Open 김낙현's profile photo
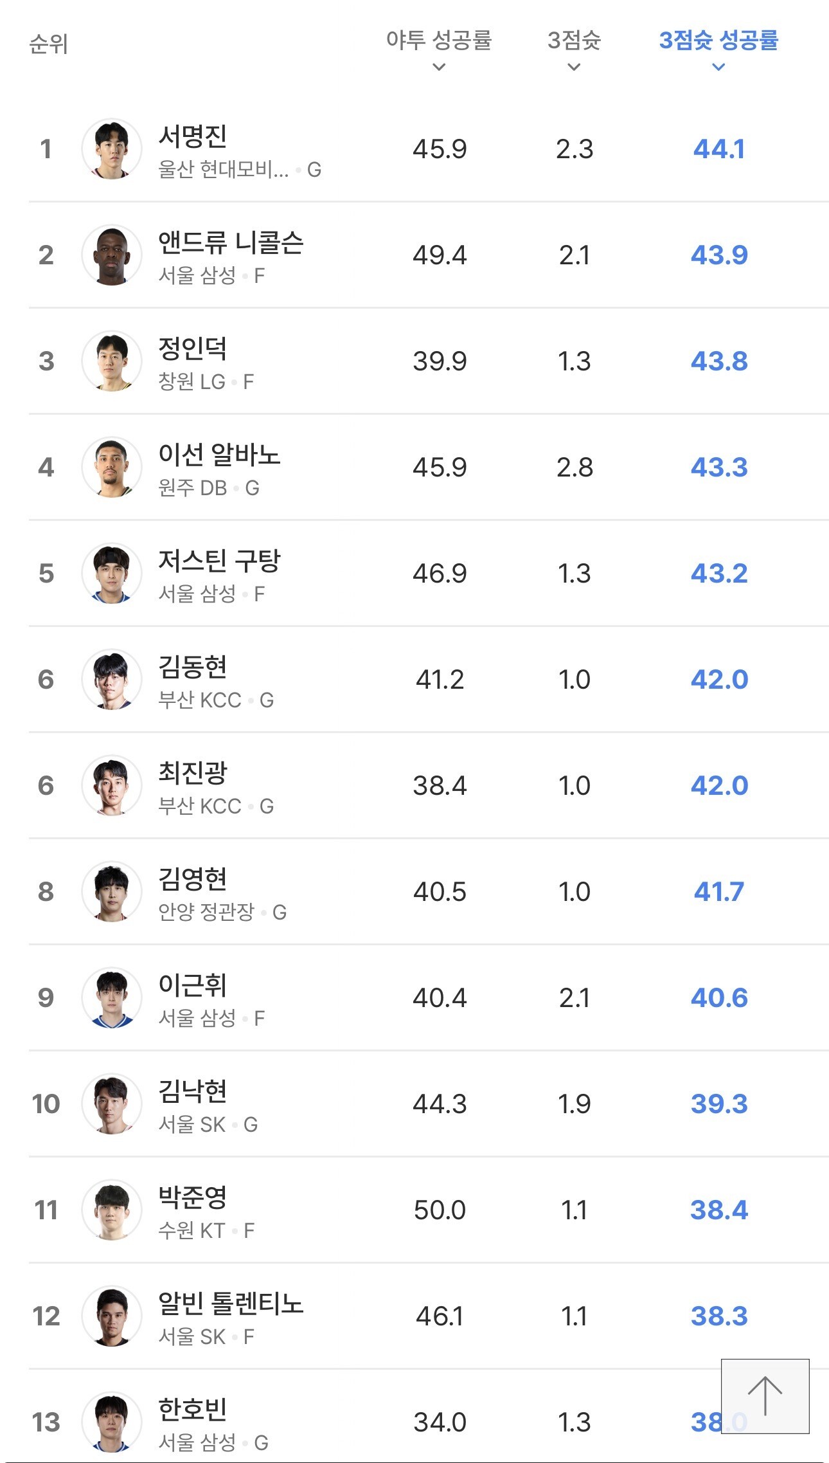 [112, 1104]
